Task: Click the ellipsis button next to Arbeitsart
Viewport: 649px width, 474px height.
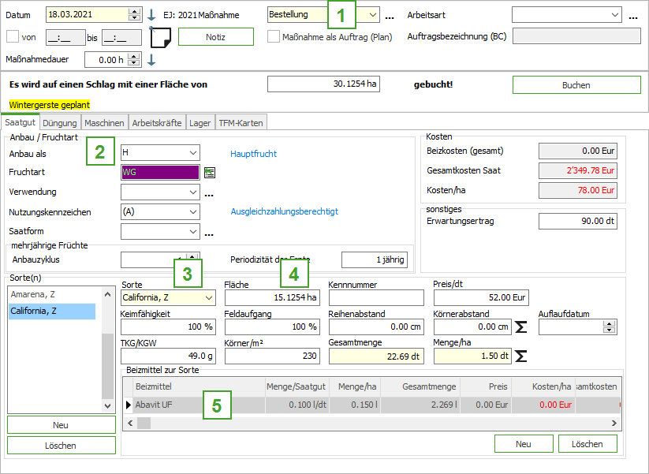Action: [632, 16]
